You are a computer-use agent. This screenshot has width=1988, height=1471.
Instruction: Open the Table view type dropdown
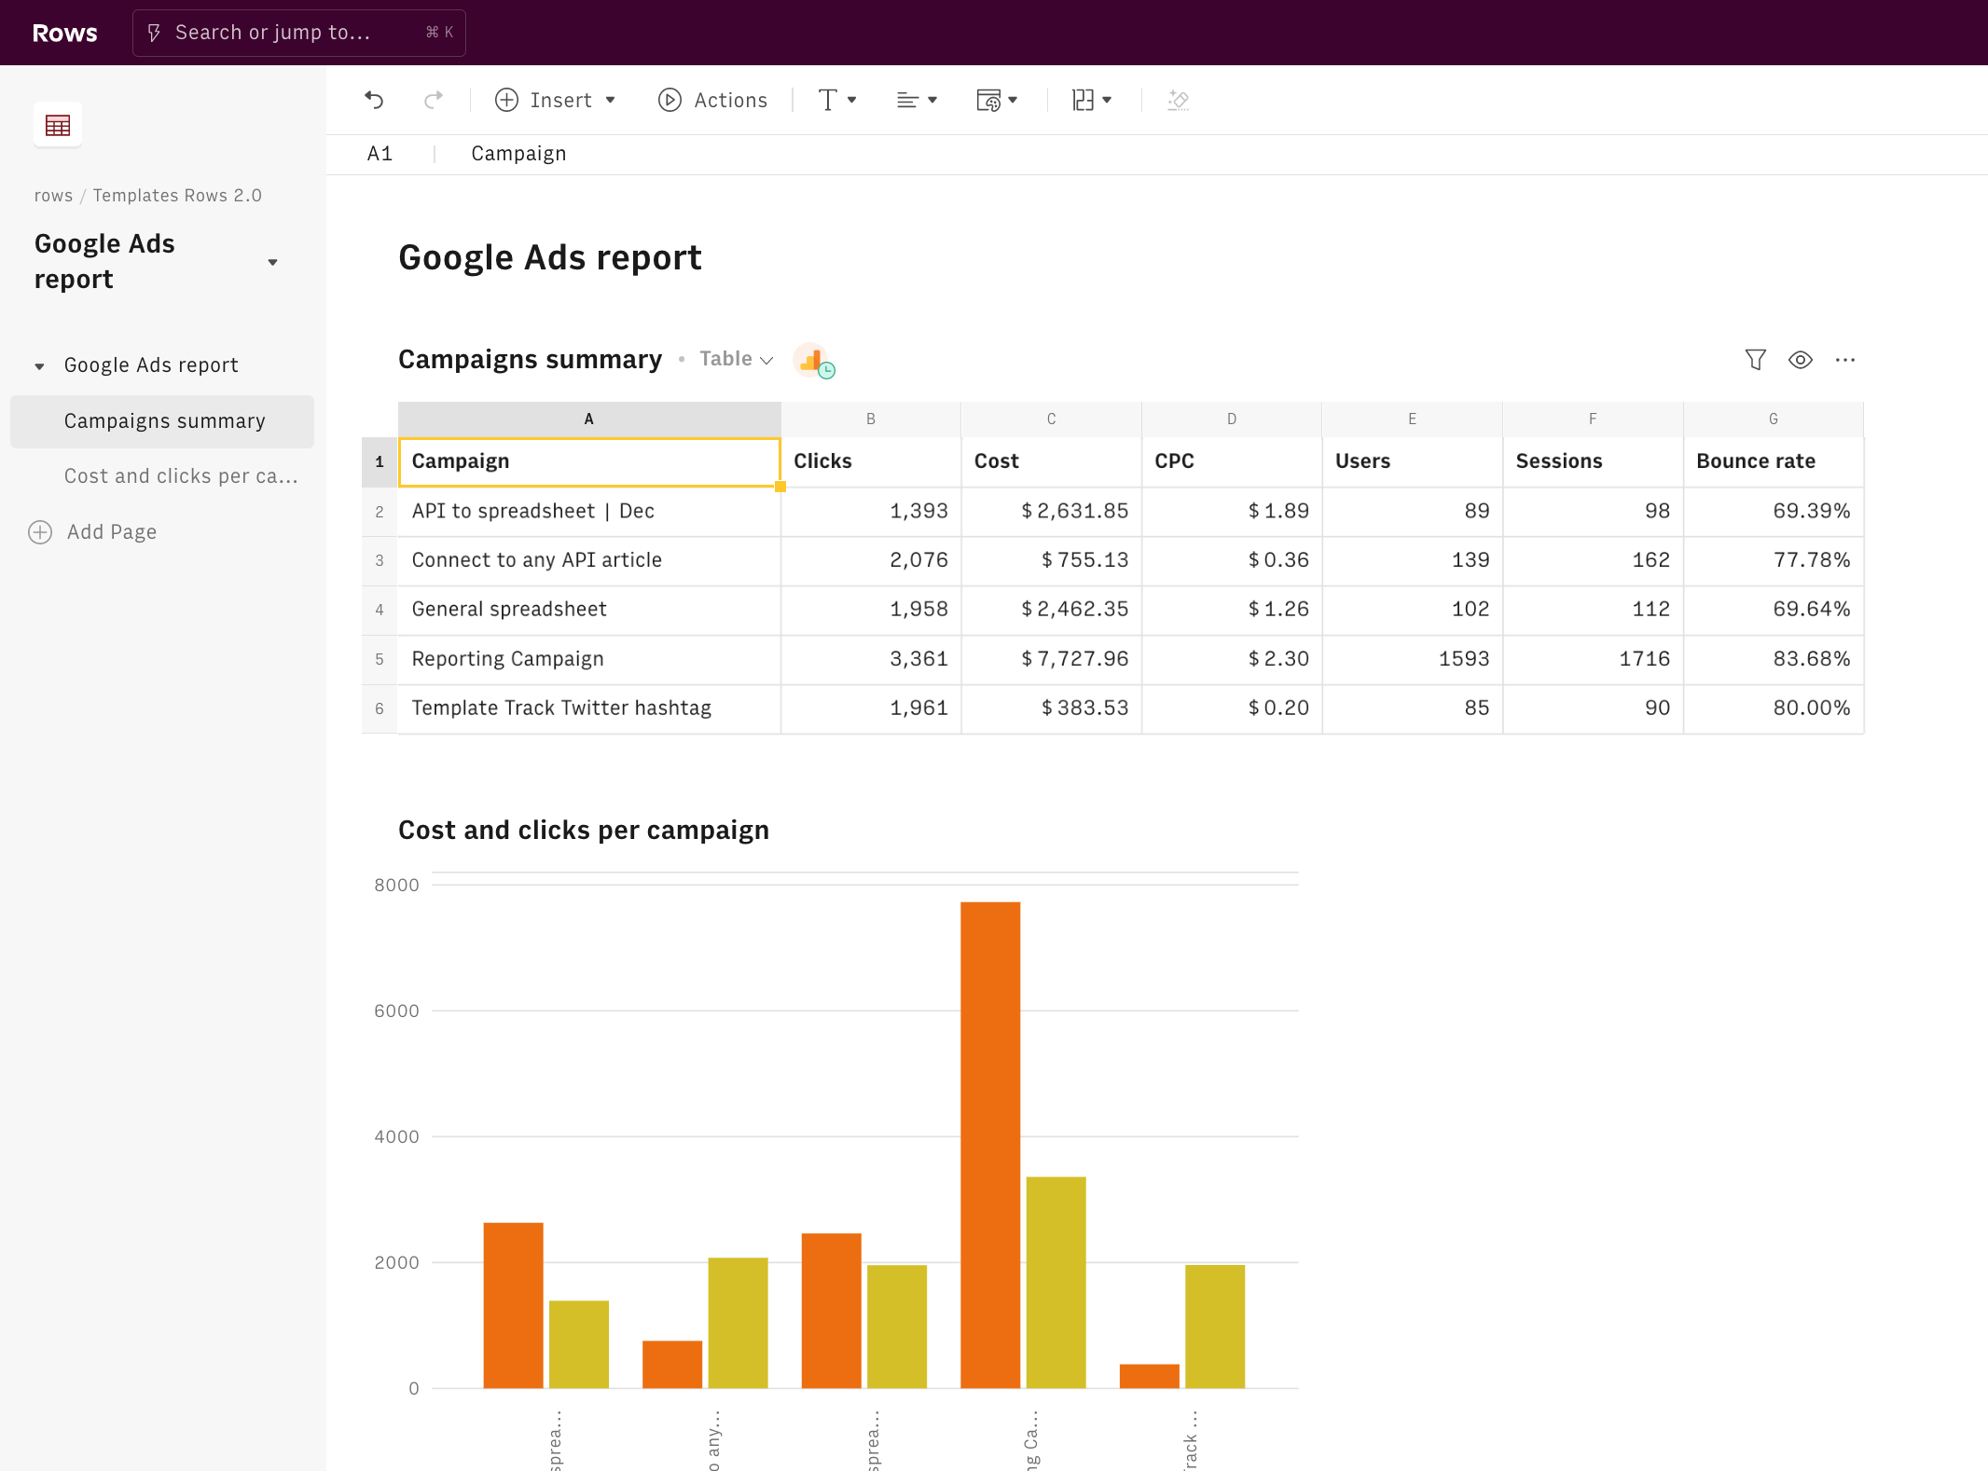coord(736,359)
